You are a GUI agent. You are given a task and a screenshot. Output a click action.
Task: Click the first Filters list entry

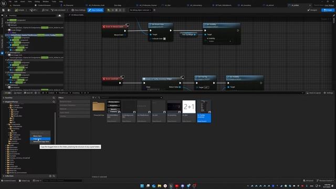click(x=75, y=101)
